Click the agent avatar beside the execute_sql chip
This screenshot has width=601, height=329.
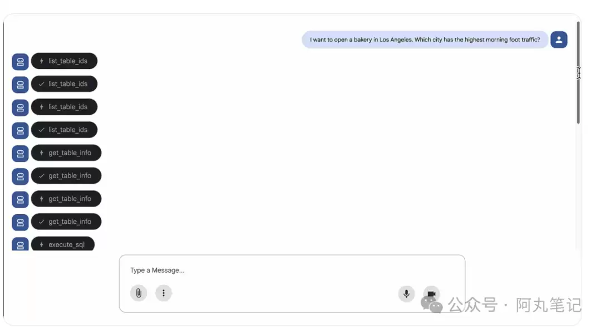20,244
